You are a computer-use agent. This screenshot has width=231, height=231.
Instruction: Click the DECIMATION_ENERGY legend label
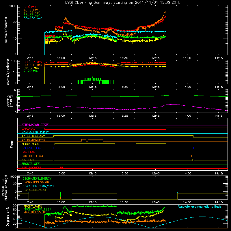click(37, 178)
